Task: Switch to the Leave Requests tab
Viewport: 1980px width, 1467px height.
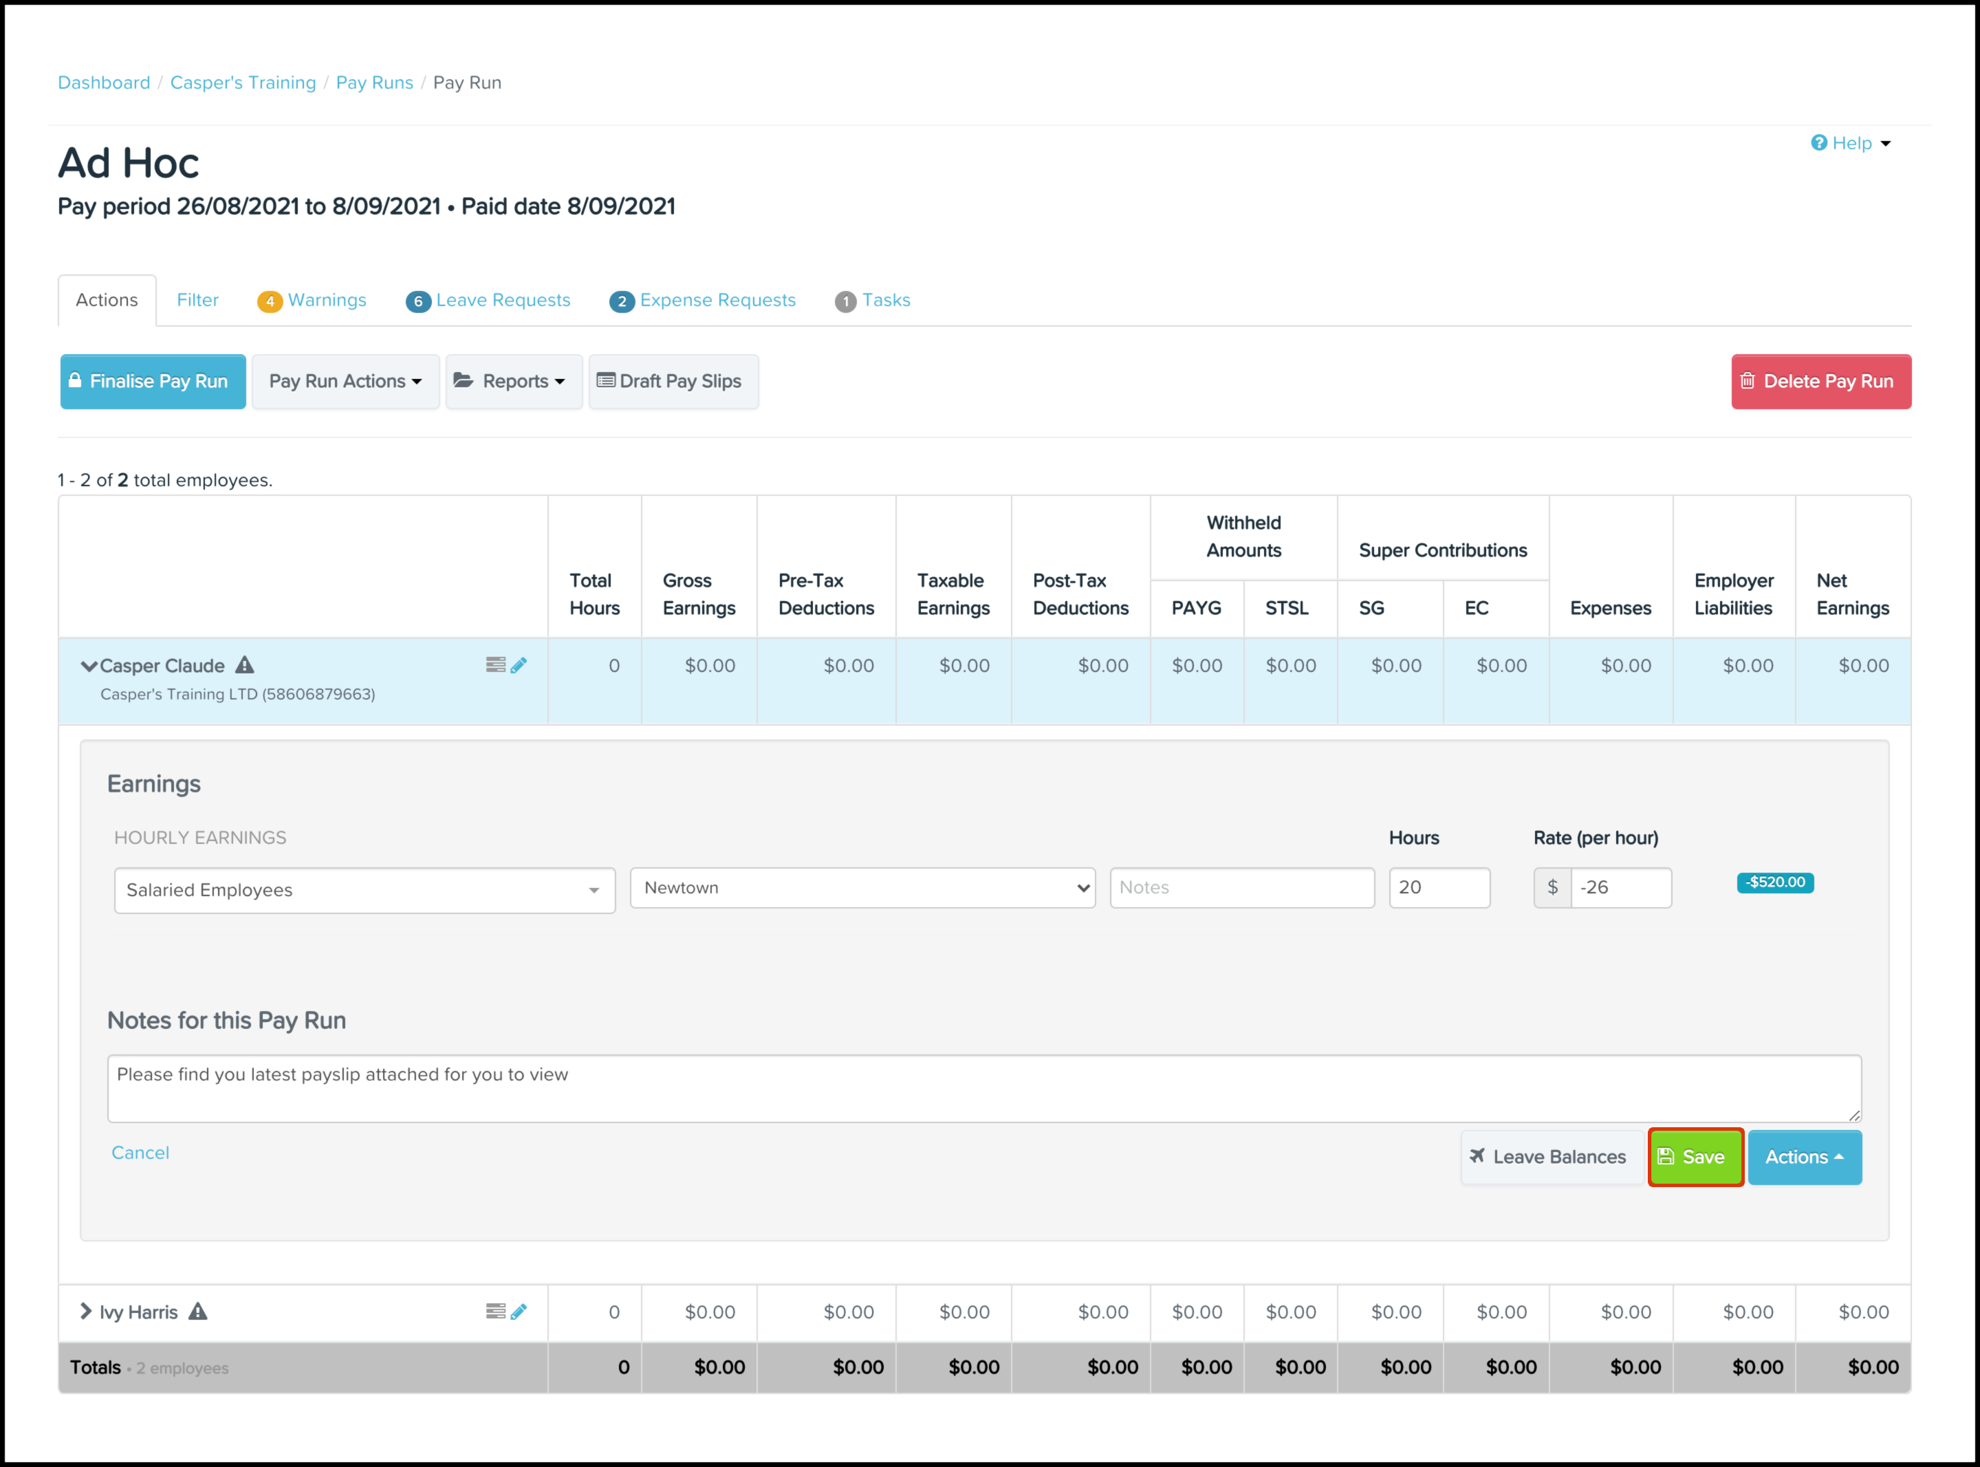Action: pos(488,300)
